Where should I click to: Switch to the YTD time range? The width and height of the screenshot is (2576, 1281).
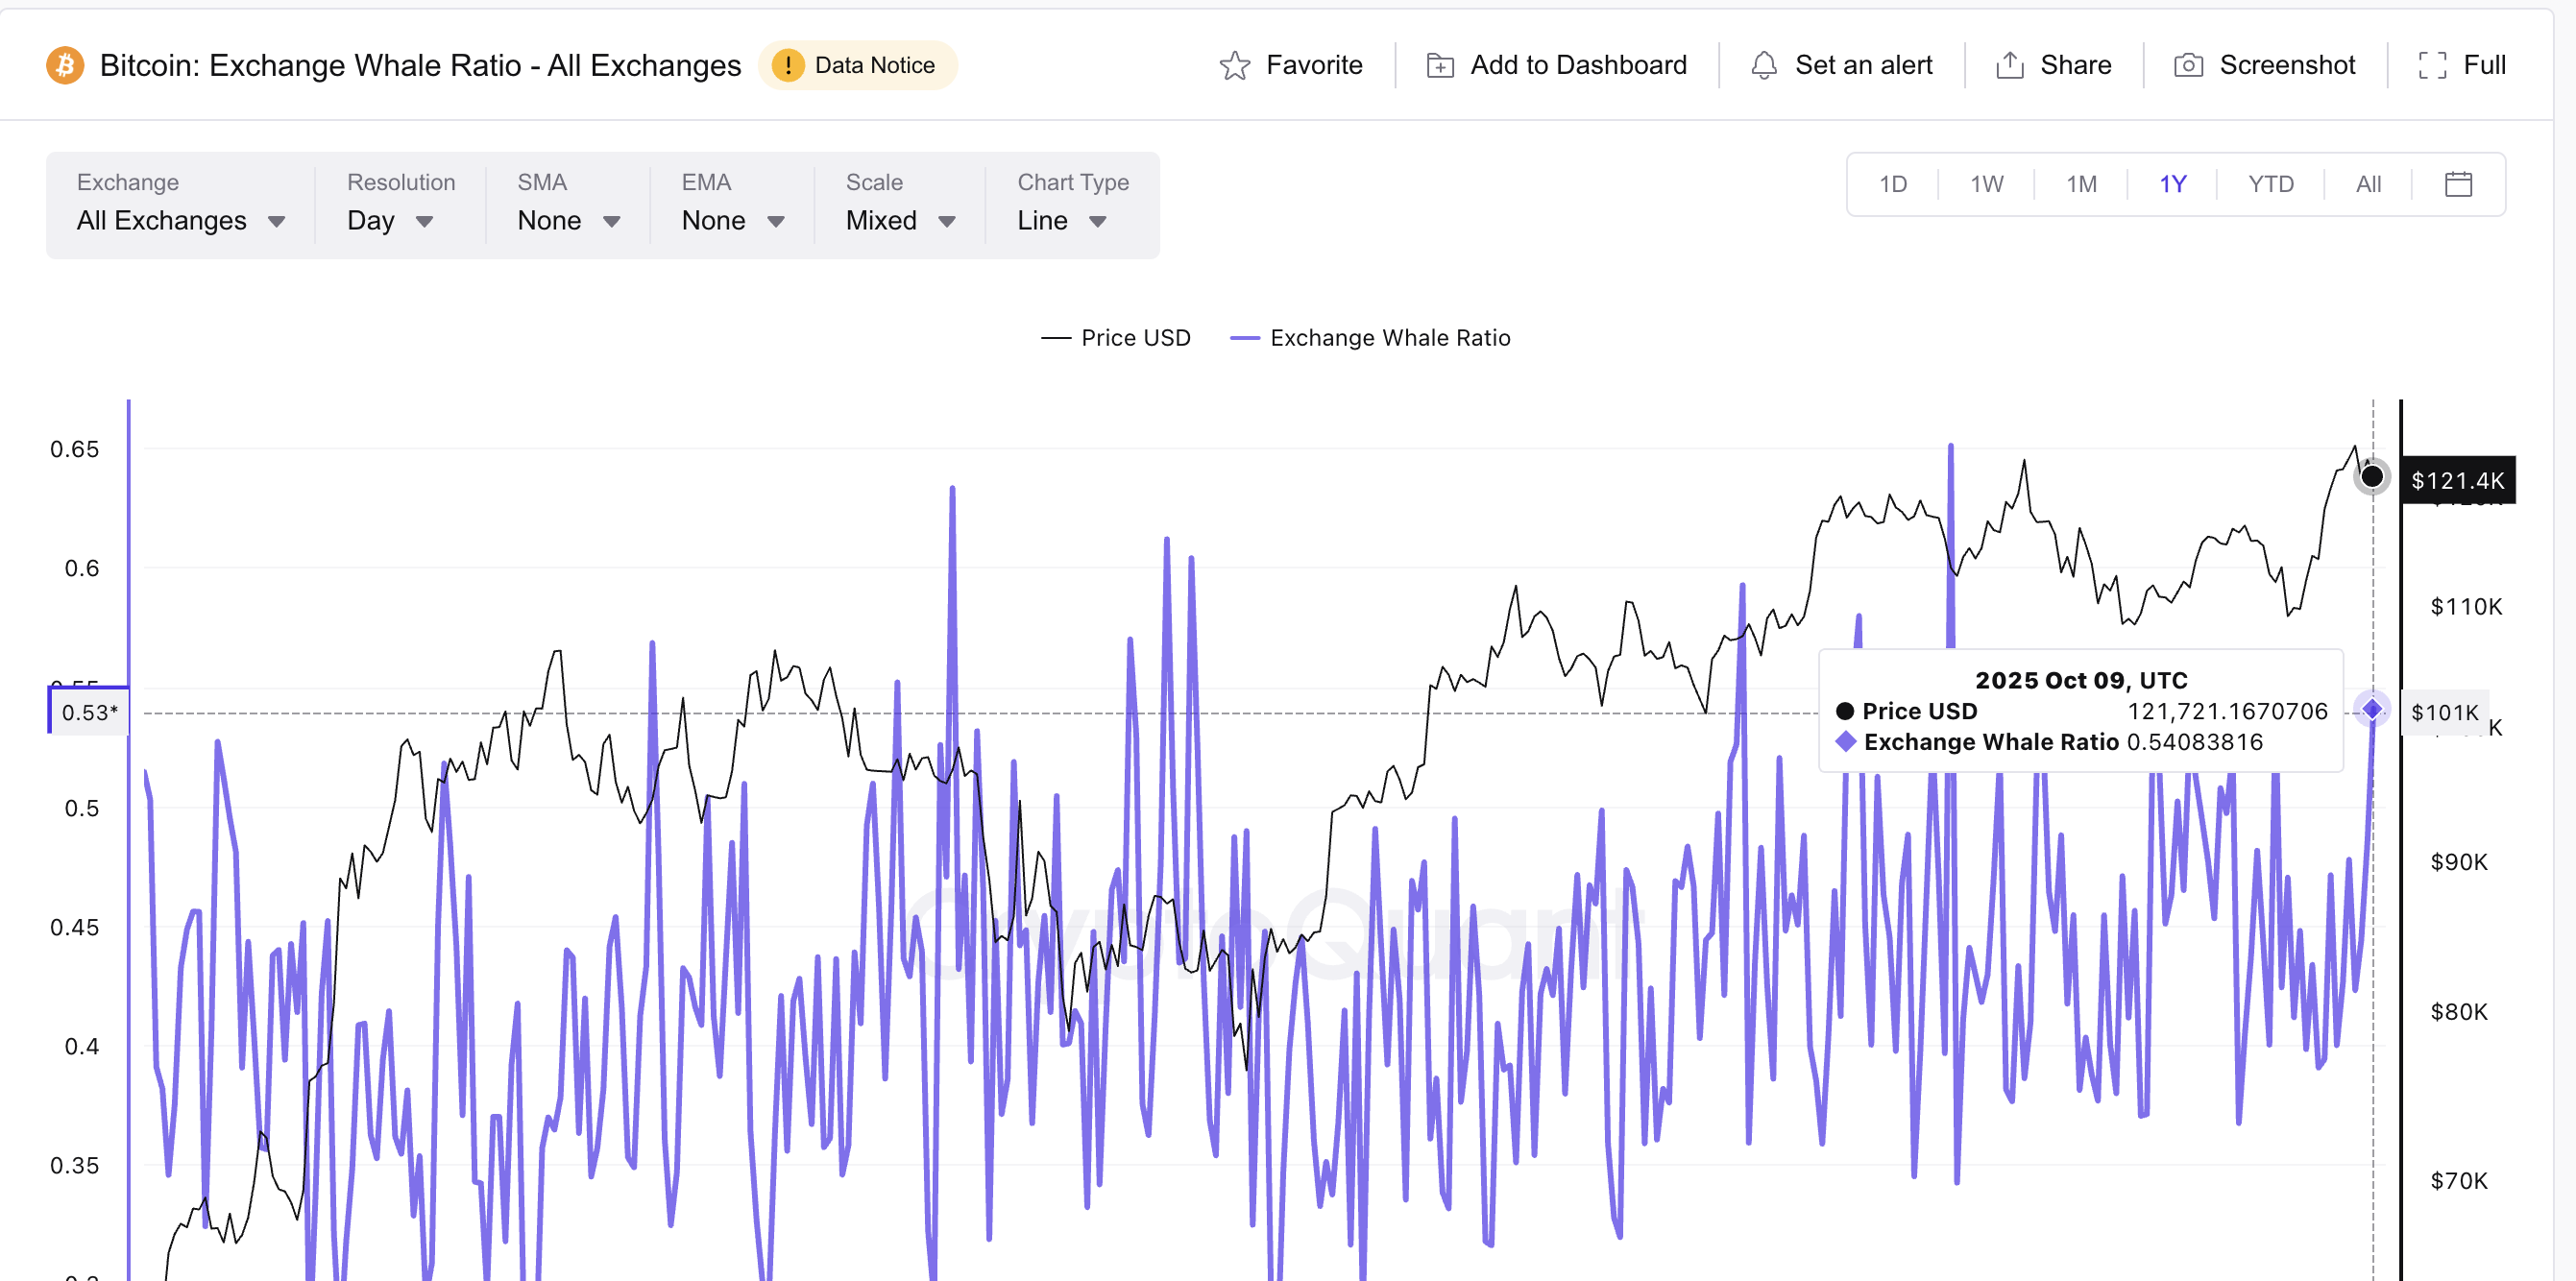click(x=2270, y=184)
